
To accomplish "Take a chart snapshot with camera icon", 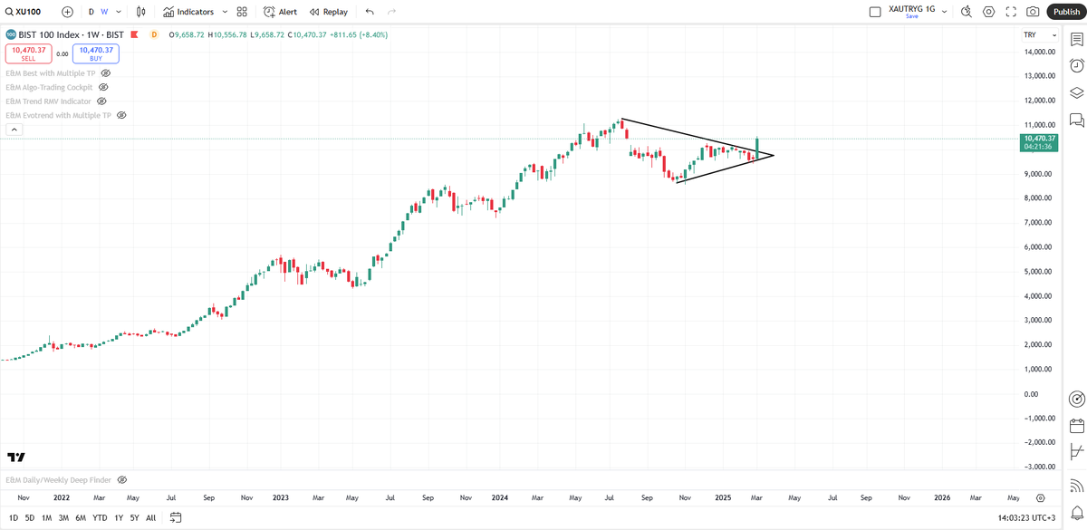I will tap(1034, 12).
